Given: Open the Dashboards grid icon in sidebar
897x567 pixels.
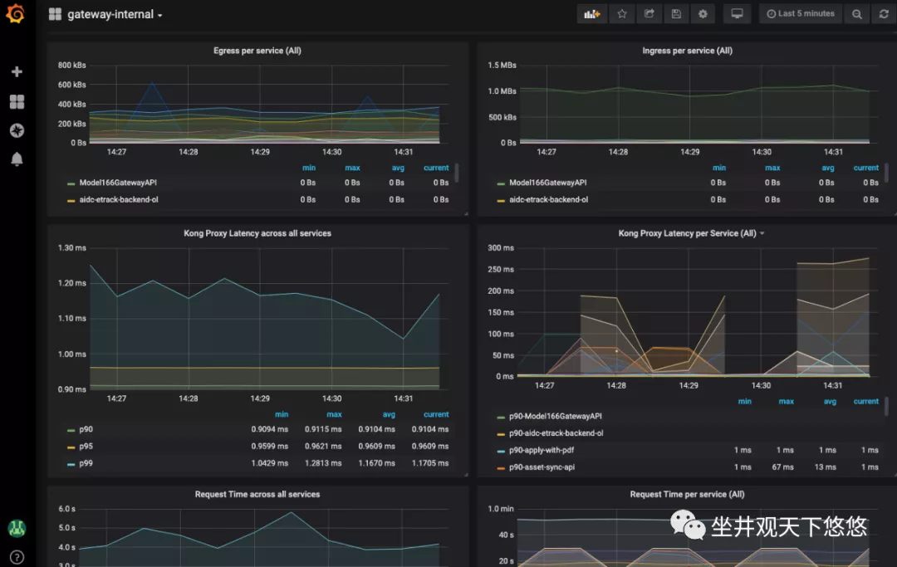Looking at the screenshot, I should (x=17, y=101).
